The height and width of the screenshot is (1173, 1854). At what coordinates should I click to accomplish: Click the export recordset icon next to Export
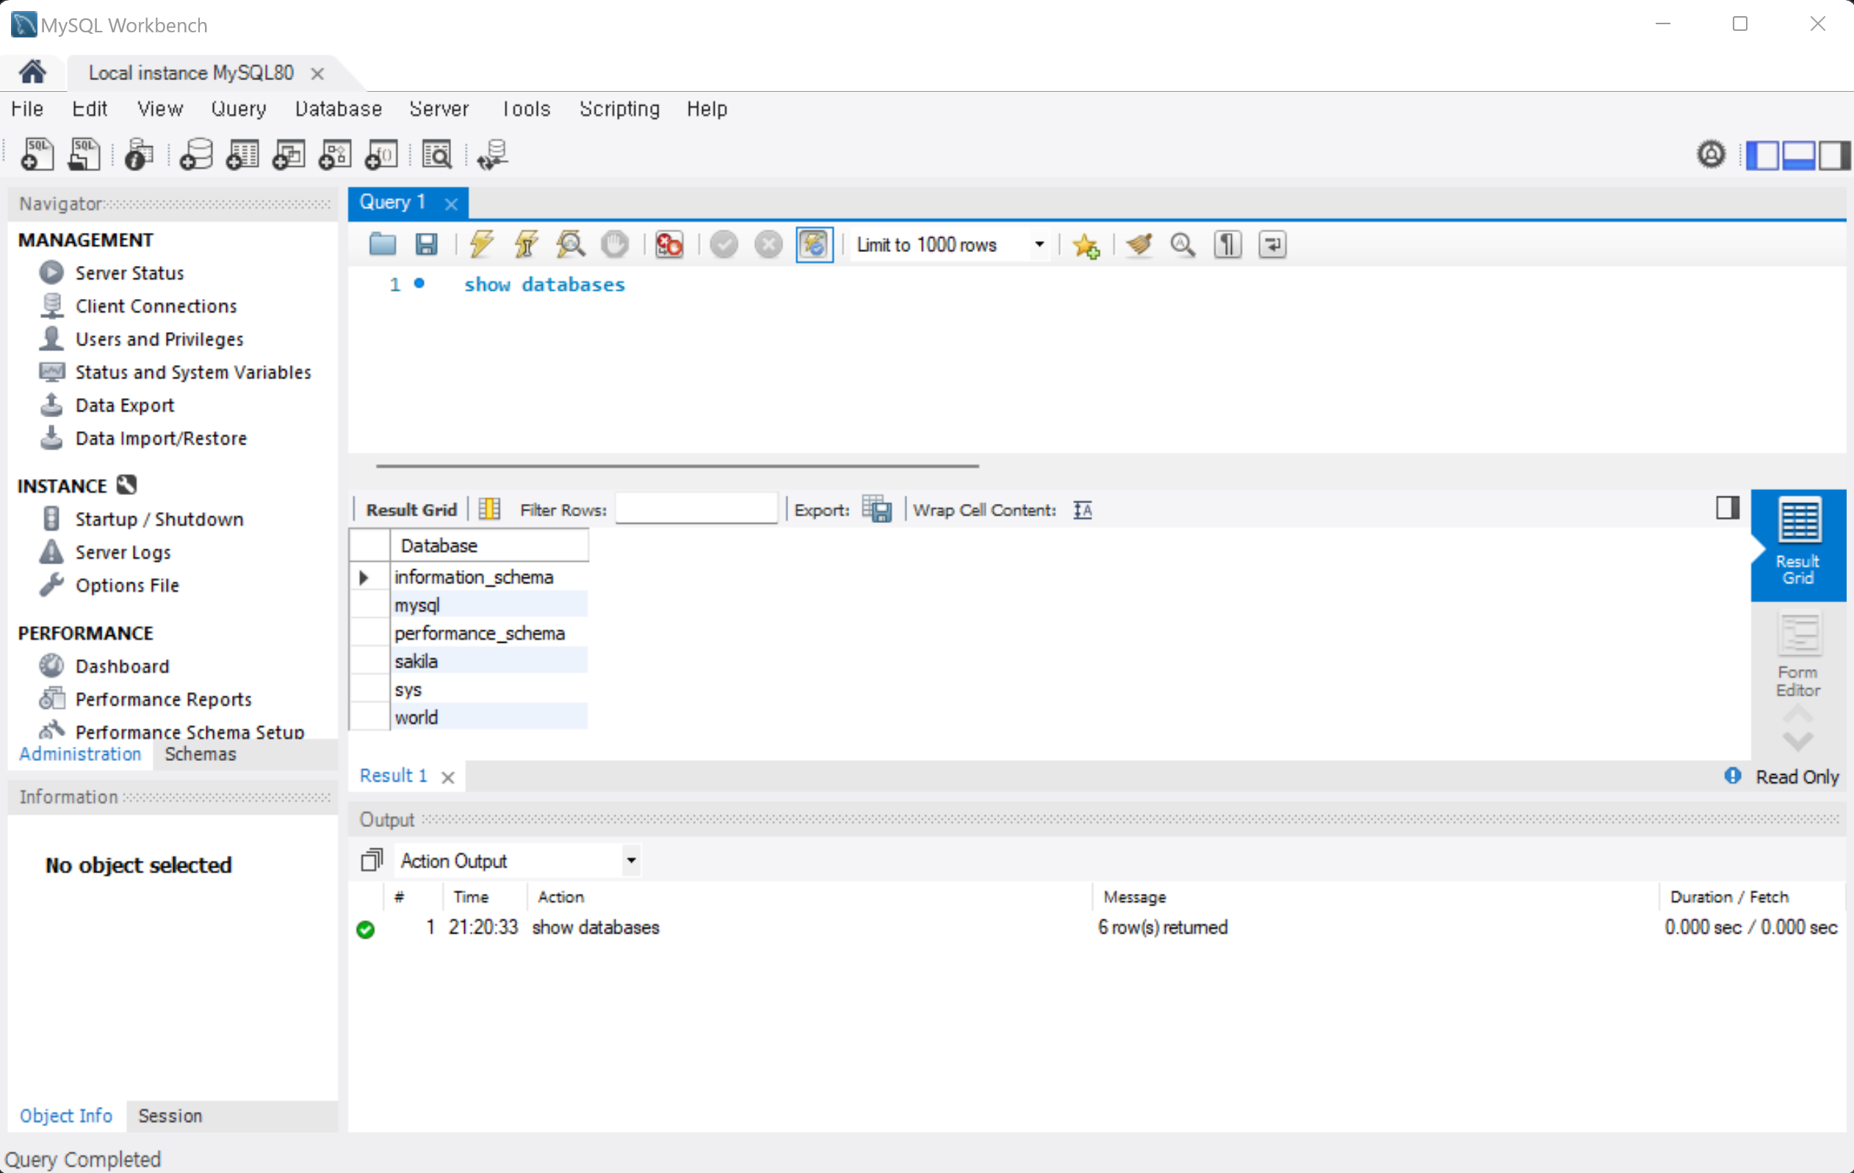coord(876,510)
